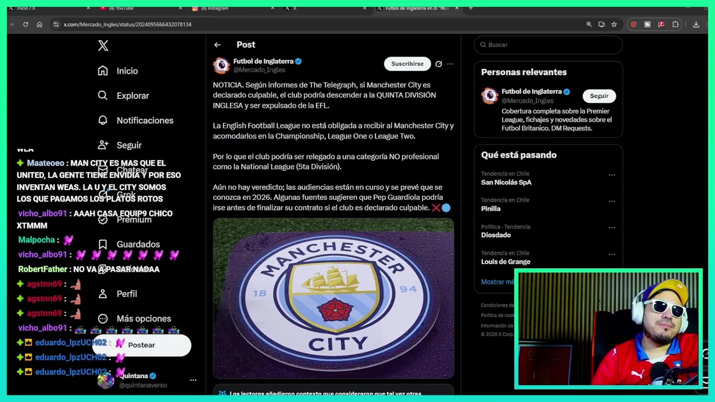Open Seguir in sidebar
The width and height of the screenshot is (715, 402).
coord(120,145)
